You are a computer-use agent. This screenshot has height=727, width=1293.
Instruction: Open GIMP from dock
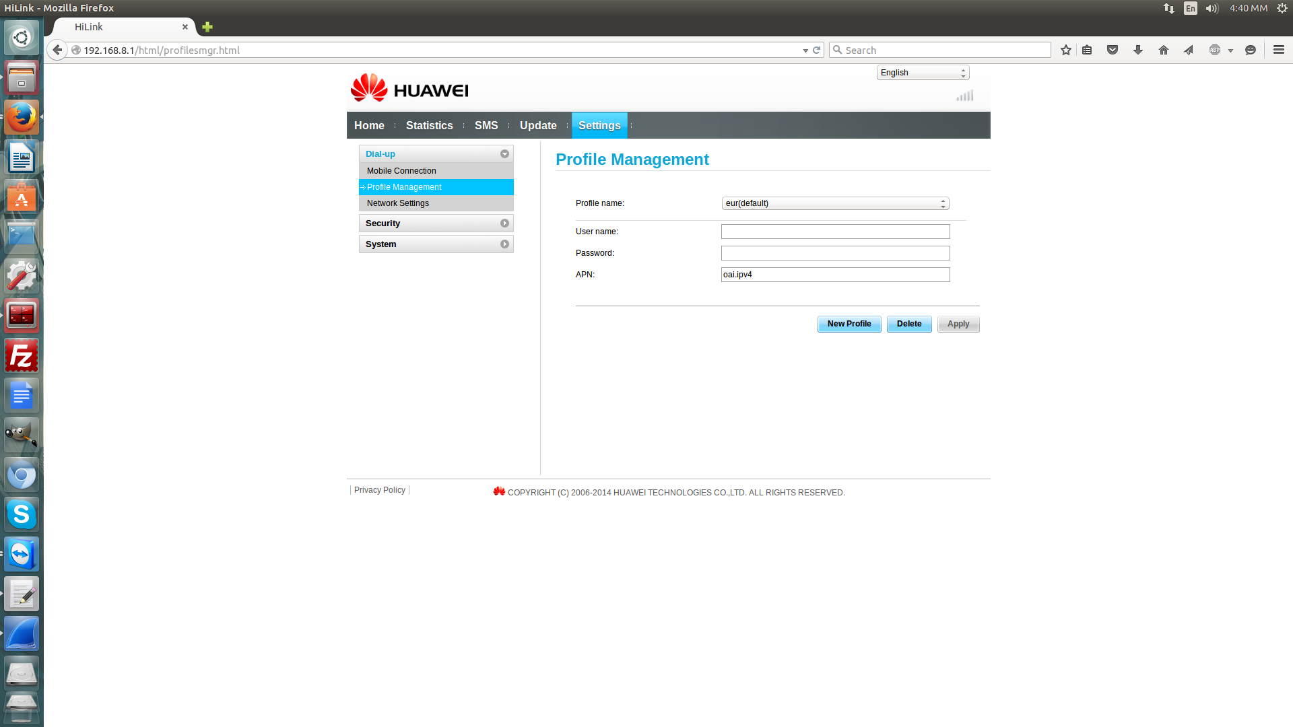tap(22, 435)
